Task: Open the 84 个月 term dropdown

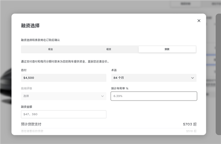Action: [154, 78]
